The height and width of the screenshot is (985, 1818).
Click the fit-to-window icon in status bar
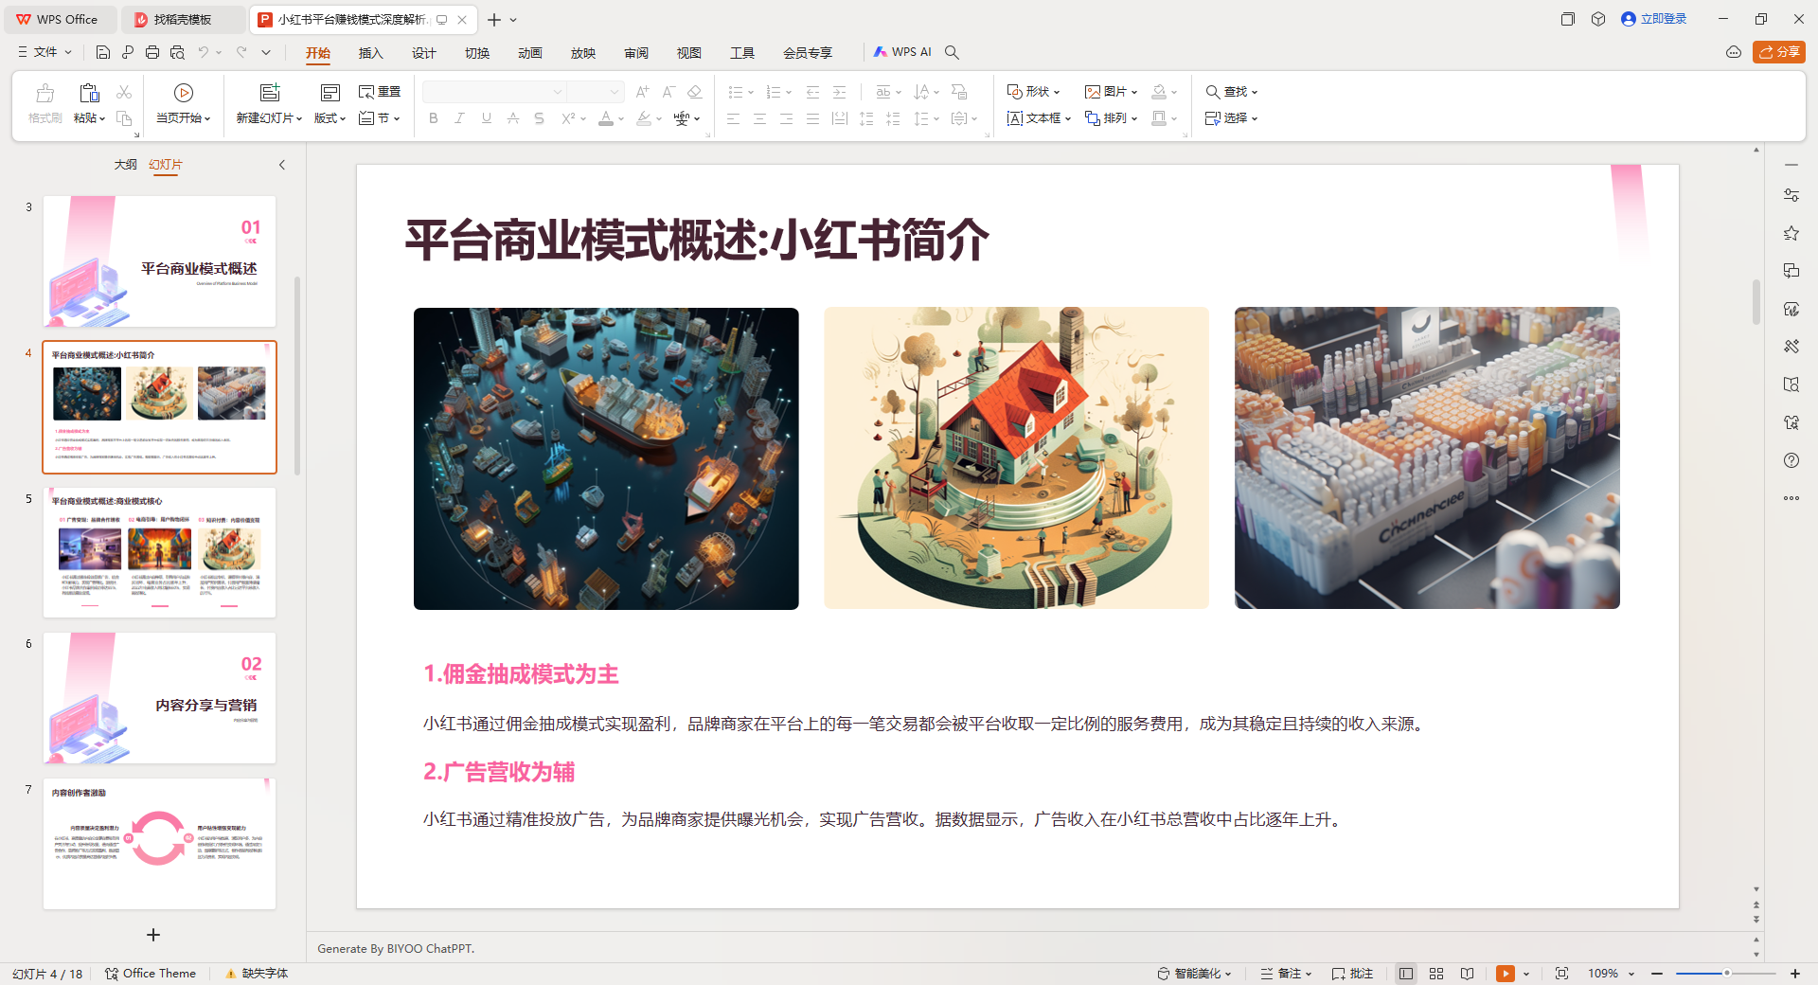tap(1562, 974)
